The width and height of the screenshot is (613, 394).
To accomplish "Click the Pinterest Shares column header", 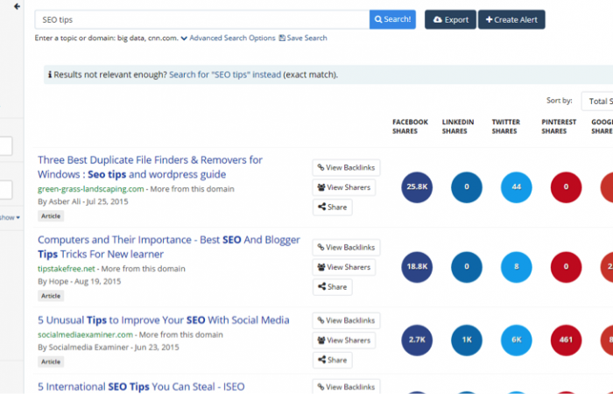I will click(559, 127).
